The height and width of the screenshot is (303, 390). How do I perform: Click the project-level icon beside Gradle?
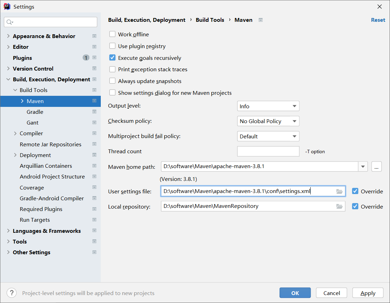(x=94, y=112)
